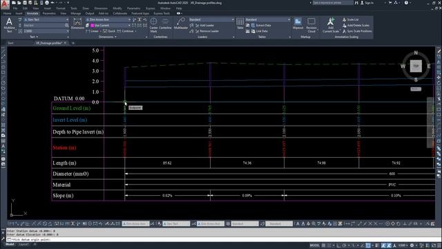Screen dimensions: 442x249
Task: Click Autodesk App Store cart icon
Action: coord(390,3)
